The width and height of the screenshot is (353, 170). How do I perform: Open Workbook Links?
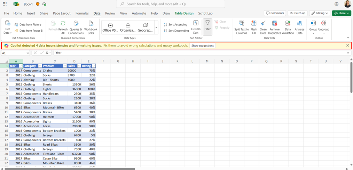point(91,27)
